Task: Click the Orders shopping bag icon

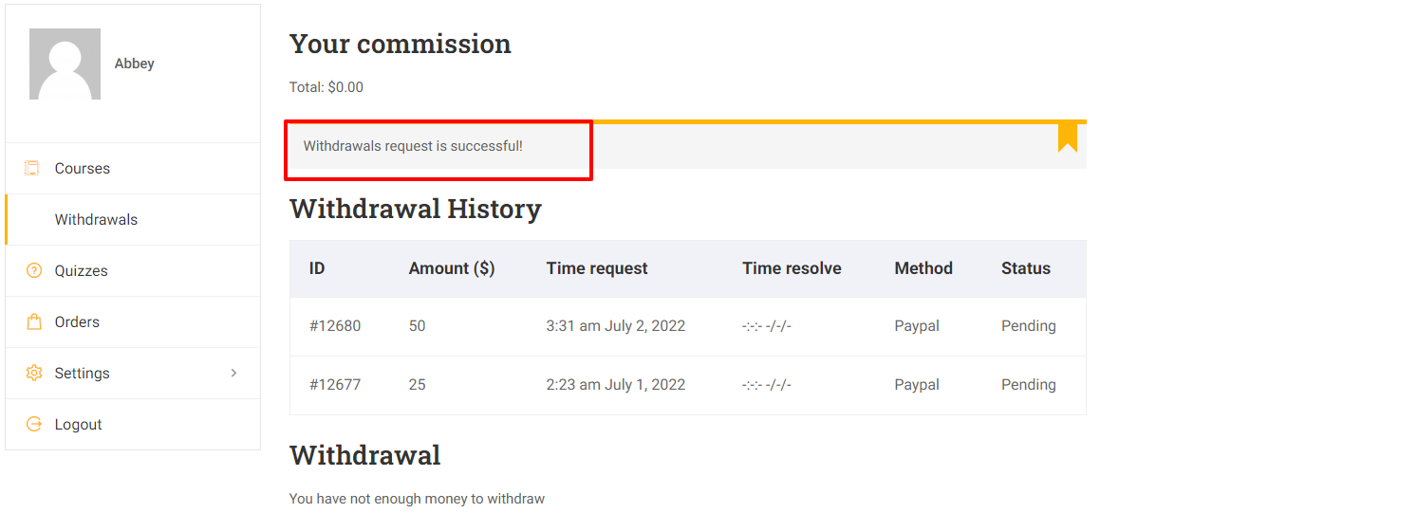Action: (34, 321)
